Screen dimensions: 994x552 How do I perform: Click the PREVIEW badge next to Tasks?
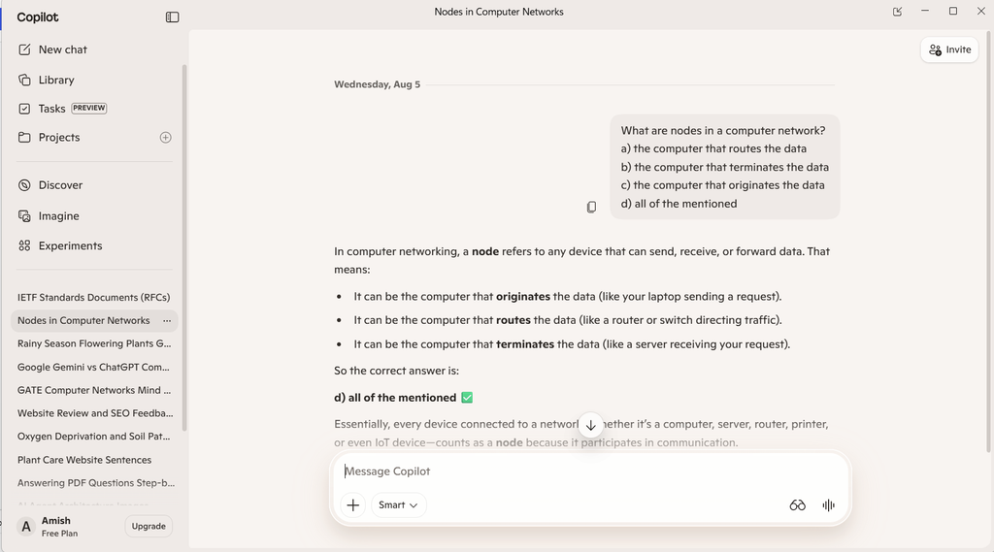(88, 108)
